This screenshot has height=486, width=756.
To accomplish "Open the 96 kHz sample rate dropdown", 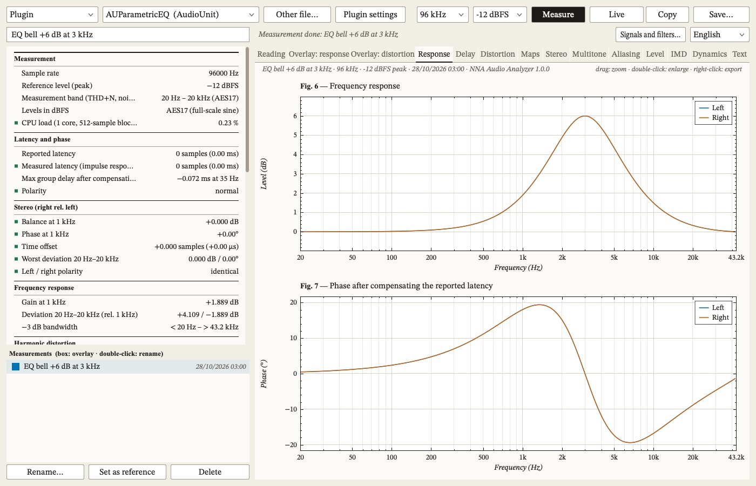I will (x=443, y=15).
